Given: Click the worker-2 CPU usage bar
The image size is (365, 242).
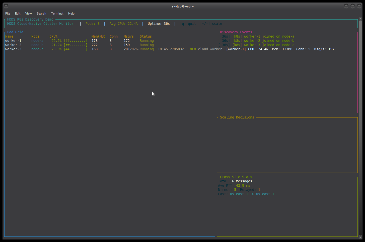Looking at the screenshot, I should pyautogui.click(x=76, y=45).
